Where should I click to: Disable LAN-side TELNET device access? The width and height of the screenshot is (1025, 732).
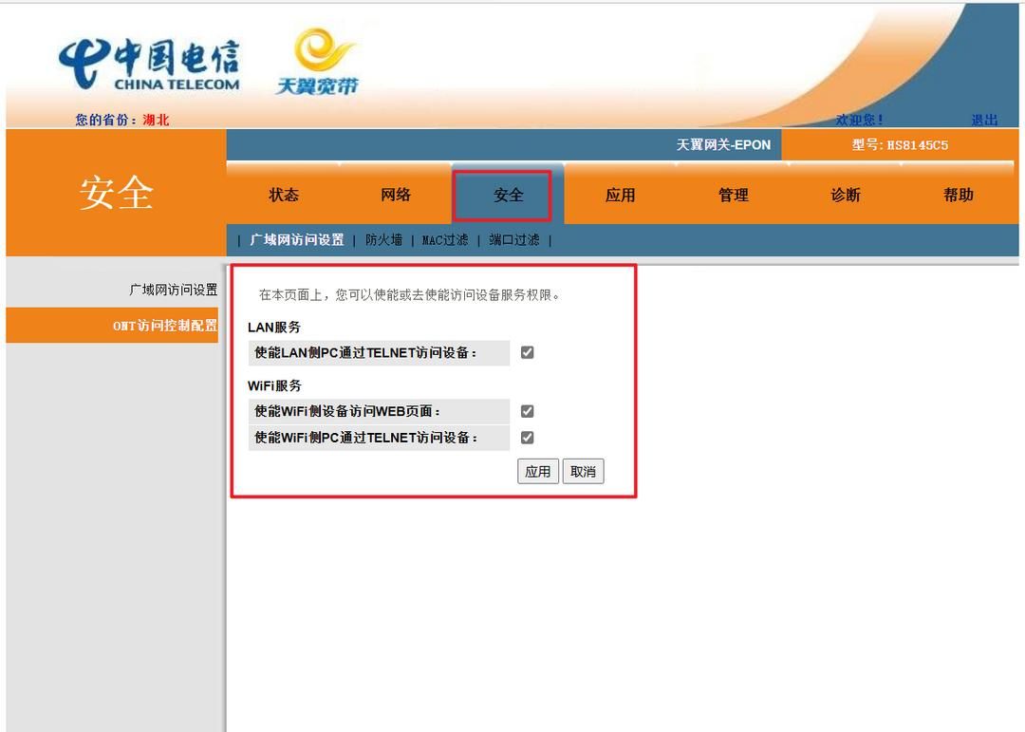tap(527, 352)
